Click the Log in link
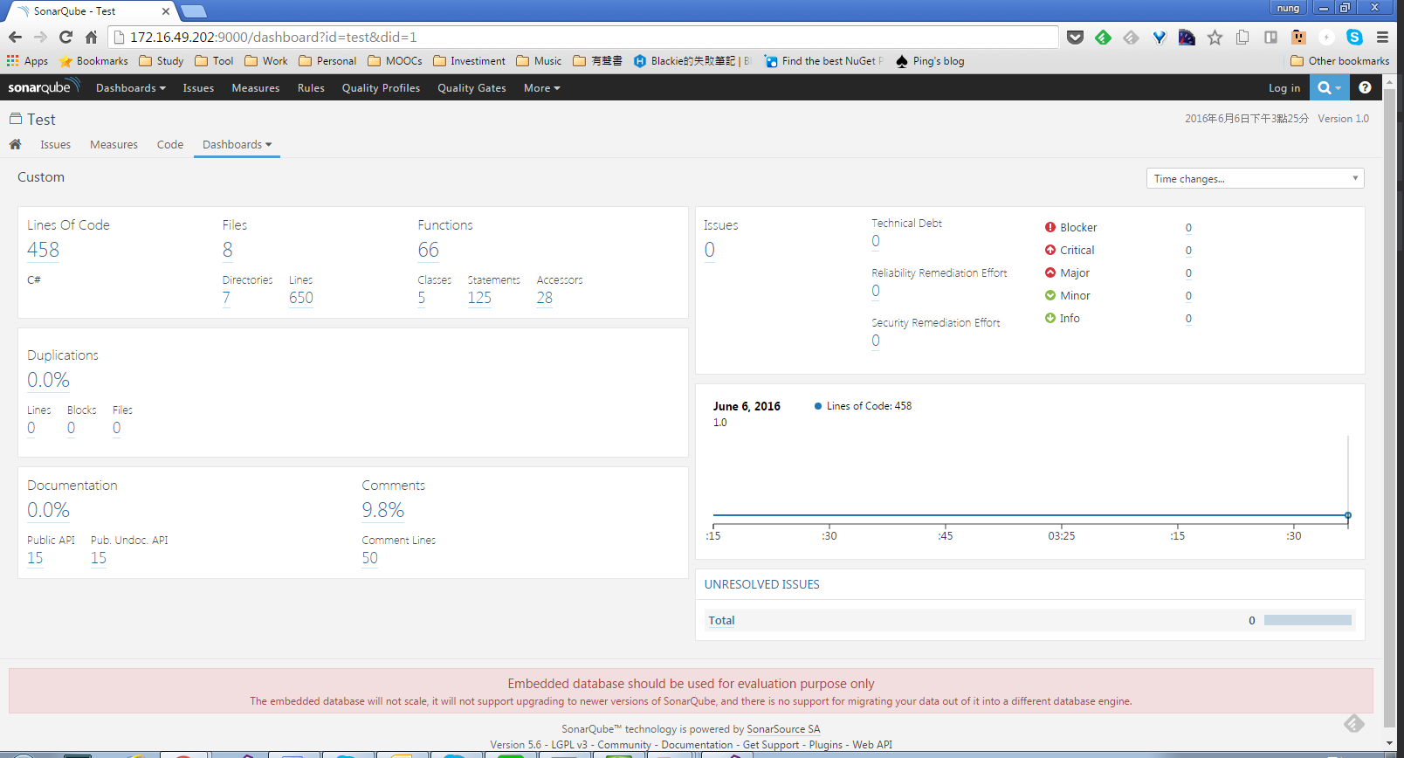The image size is (1404, 758). pyautogui.click(x=1284, y=88)
